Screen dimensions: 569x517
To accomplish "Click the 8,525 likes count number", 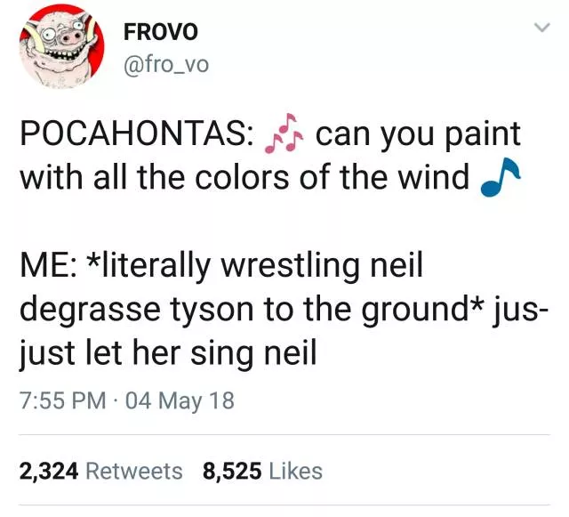I will 232,472.
